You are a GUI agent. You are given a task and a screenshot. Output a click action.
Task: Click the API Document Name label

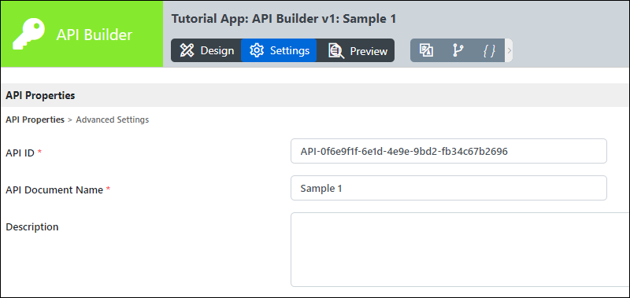(x=54, y=189)
